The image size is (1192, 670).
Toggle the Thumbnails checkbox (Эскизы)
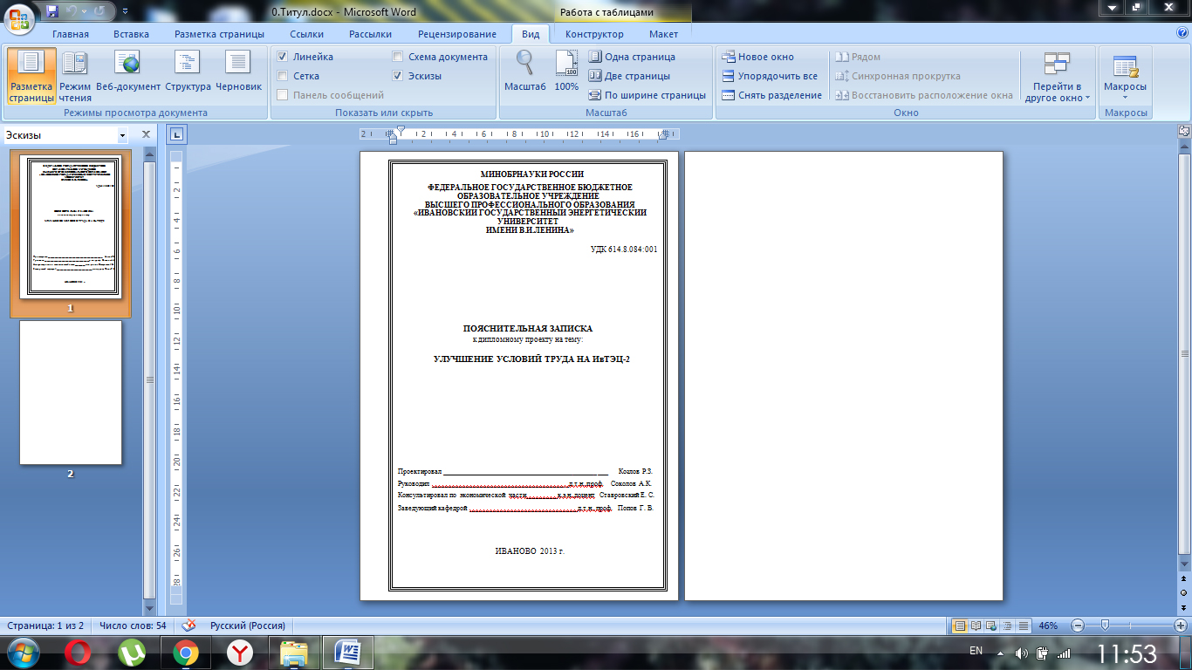coord(417,76)
